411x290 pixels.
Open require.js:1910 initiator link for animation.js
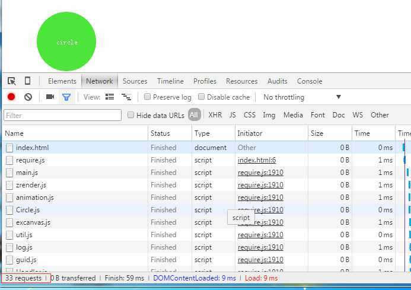(x=260, y=197)
